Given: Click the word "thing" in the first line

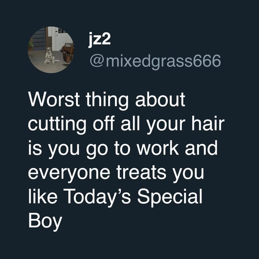Looking at the screenshot, I should (107, 101).
